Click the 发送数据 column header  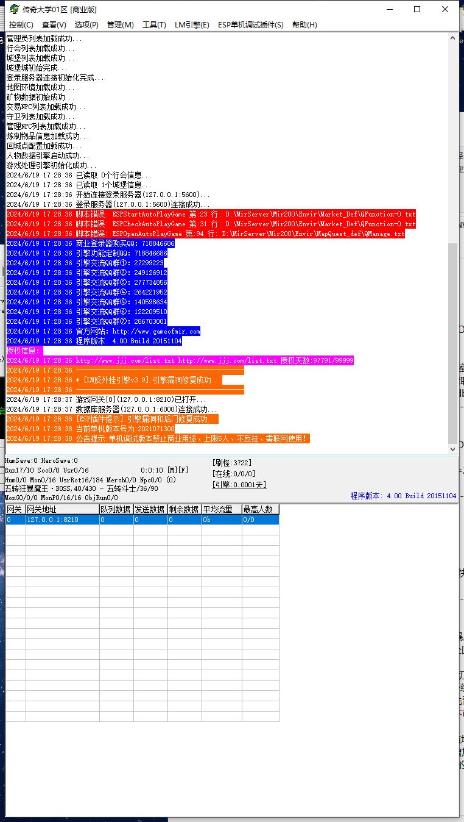point(150,509)
